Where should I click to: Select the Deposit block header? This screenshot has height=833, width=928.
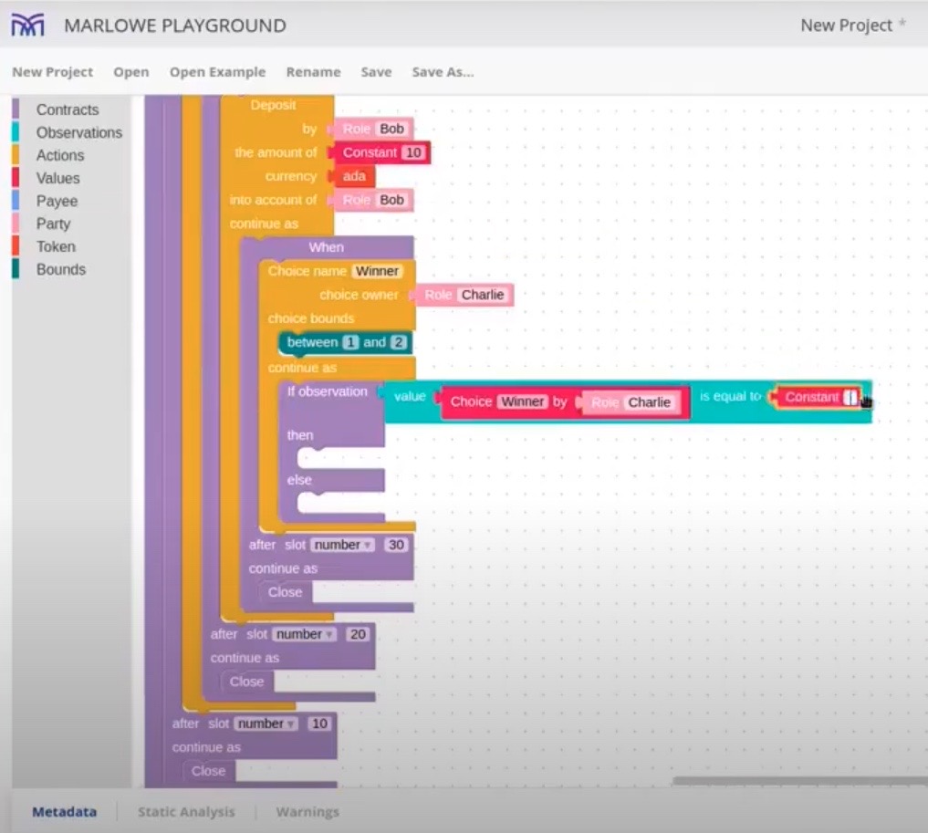[x=273, y=105]
